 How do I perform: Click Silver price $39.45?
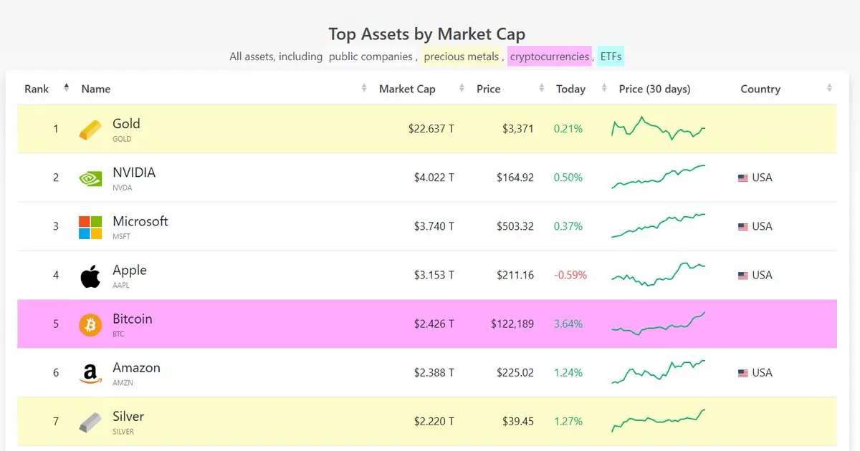click(518, 421)
